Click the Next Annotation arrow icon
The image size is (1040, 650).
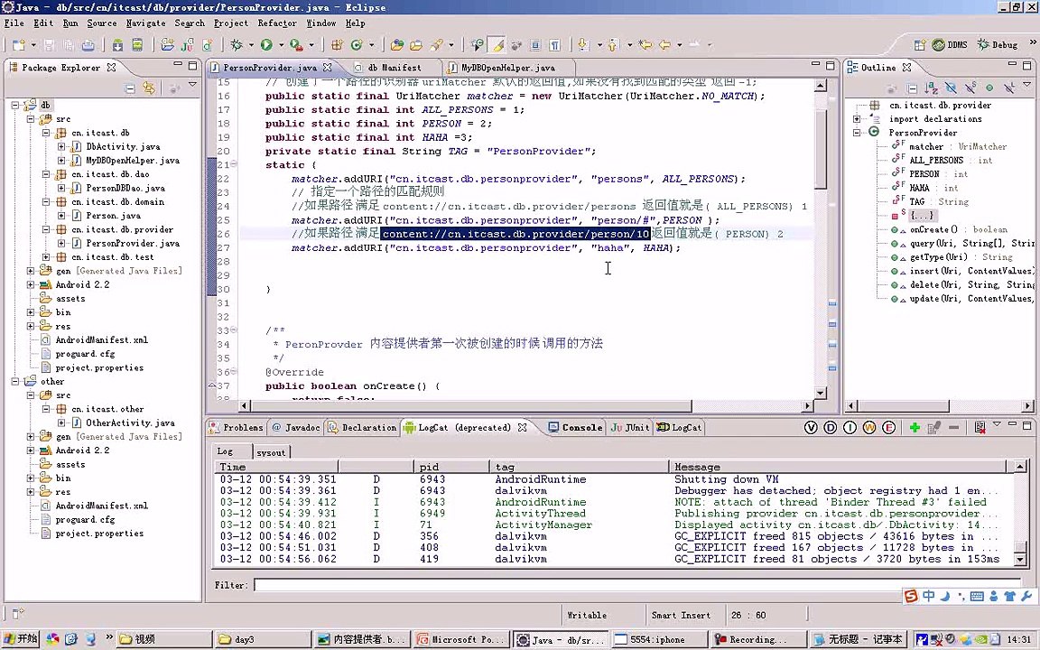[x=584, y=45]
